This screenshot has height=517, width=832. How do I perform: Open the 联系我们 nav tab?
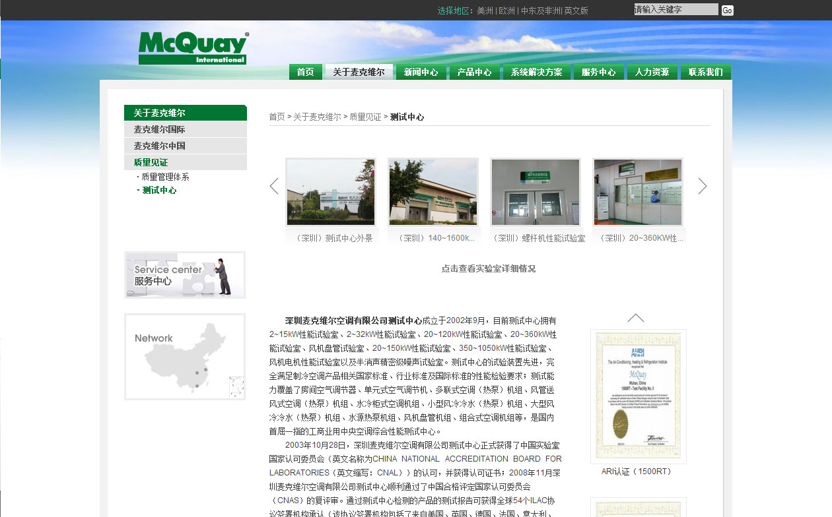[x=706, y=73]
